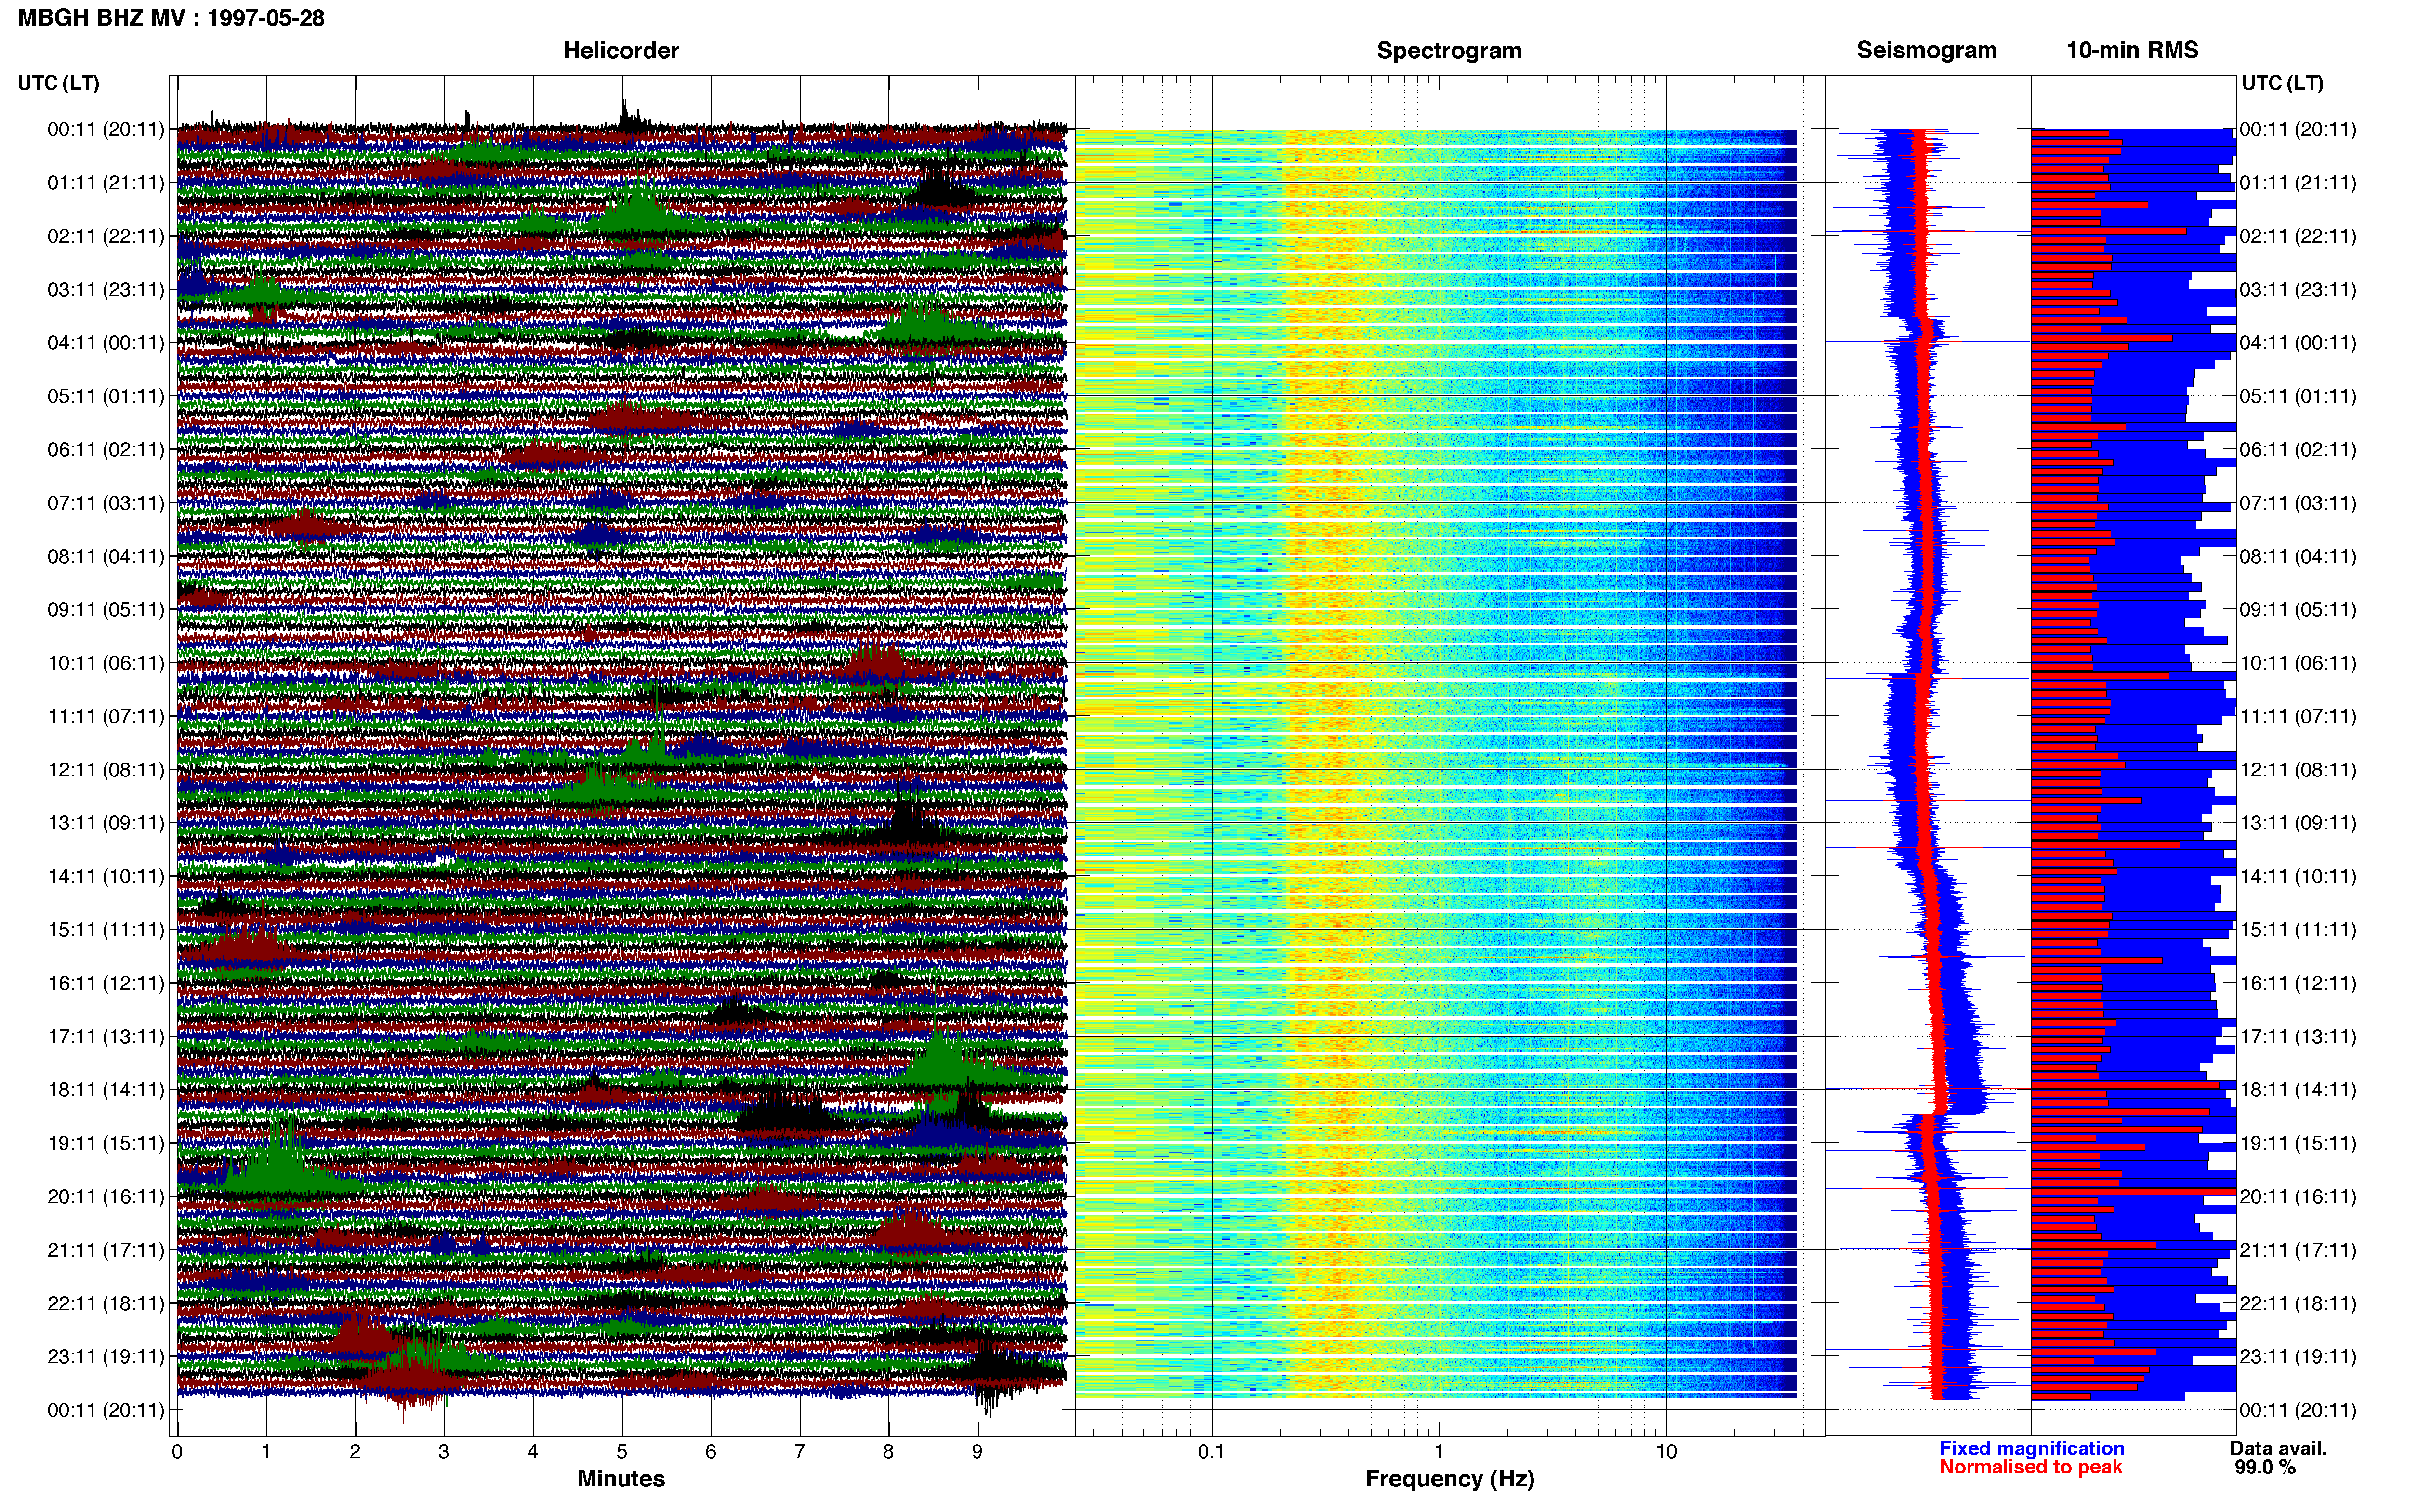Click the left time label '09:11 (05:11)'
2418x1512 pixels.
[106, 610]
